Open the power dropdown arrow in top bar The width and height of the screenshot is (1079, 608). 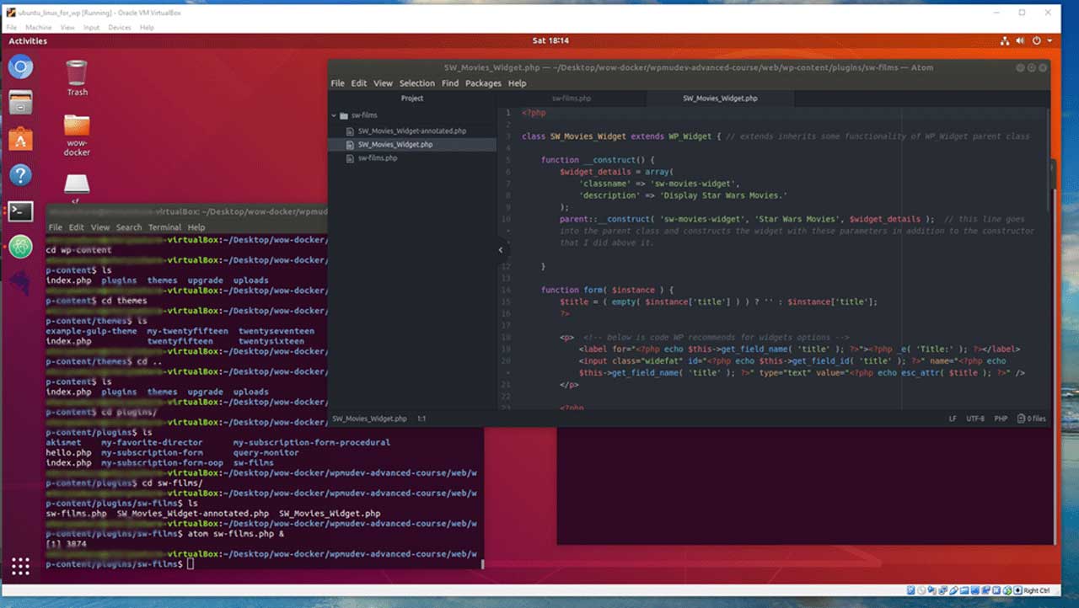tap(1049, 40)
